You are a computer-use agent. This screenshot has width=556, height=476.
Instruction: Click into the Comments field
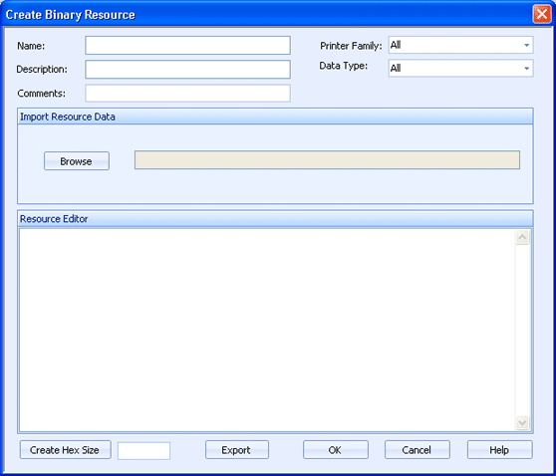(x=187, y=94)
